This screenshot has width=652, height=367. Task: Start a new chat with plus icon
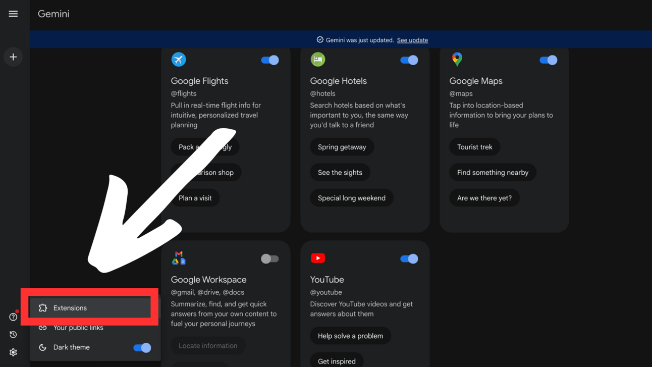(x=13, y=57)
